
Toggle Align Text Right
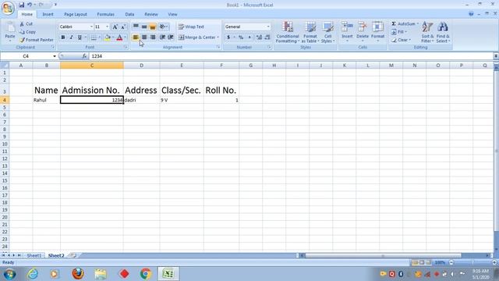point(153,37)
